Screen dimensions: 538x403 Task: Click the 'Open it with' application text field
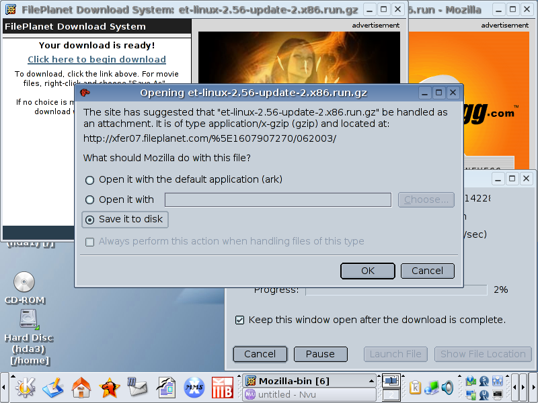click(x=278, y=199)
